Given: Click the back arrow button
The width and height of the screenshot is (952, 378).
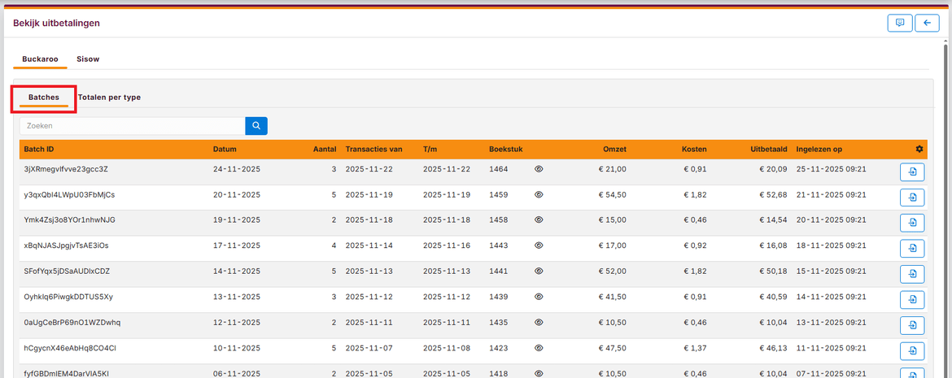Looking at the screenshot, I should pos(927,23).
